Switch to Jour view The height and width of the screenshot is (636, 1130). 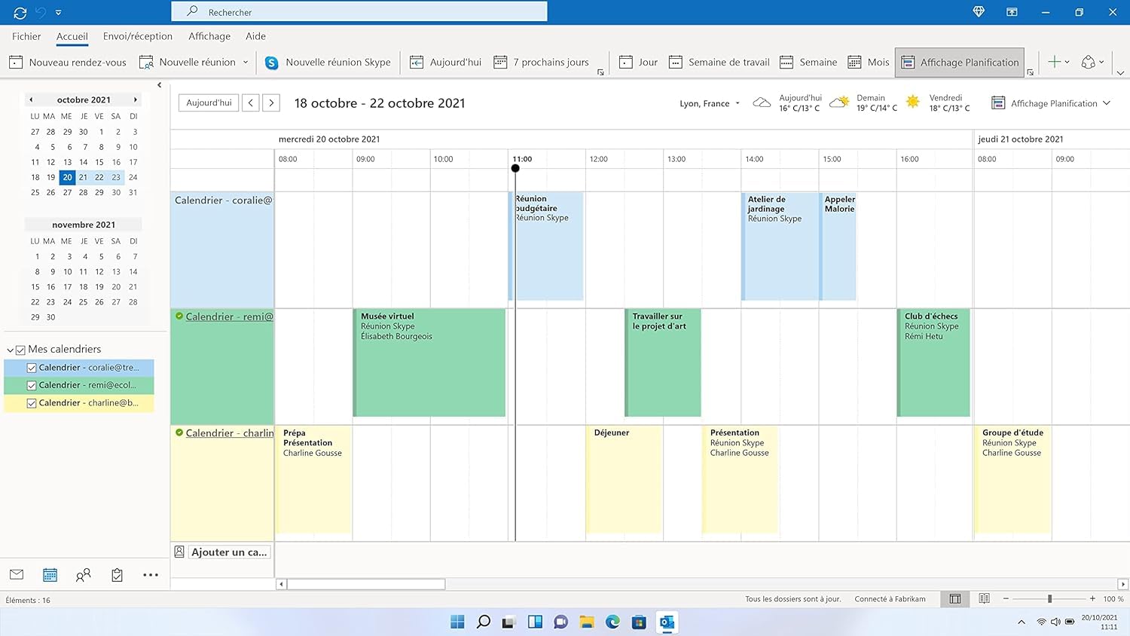pyautogui.click(x=638, y=63)
